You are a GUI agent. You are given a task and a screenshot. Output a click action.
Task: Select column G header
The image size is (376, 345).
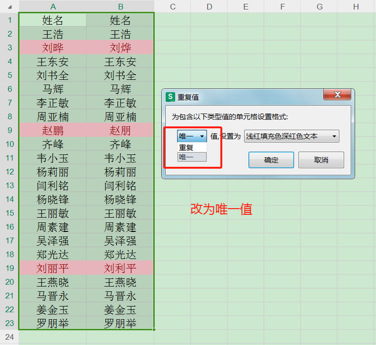coord(319,7)
